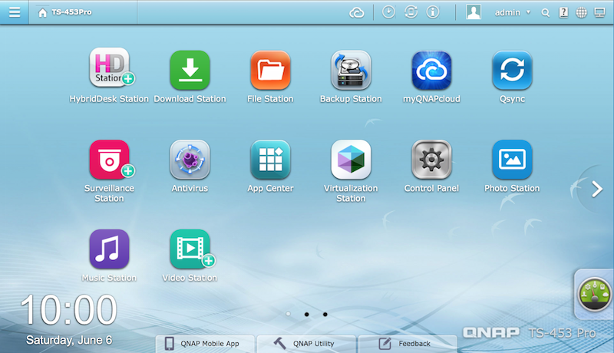The image size is (614, 353).
Task: Open the cloud status icon in top bar
Action: [356, 13]
